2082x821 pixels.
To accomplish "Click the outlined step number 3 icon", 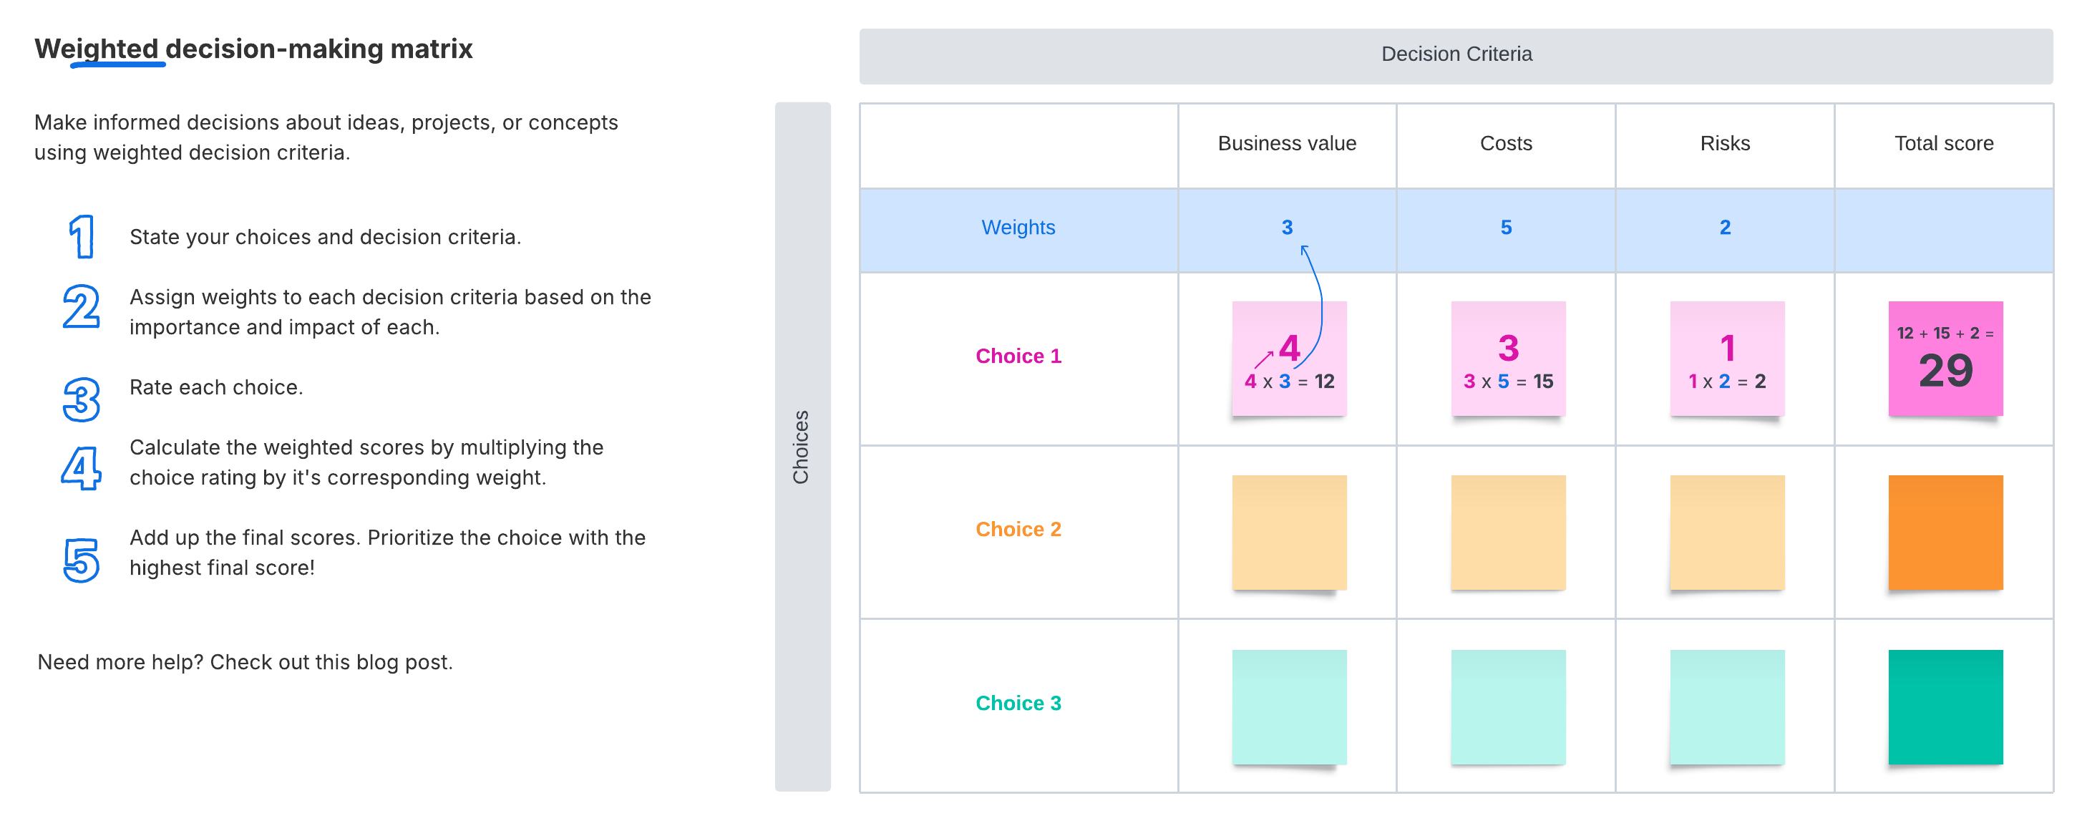I will tap(82, 399).
